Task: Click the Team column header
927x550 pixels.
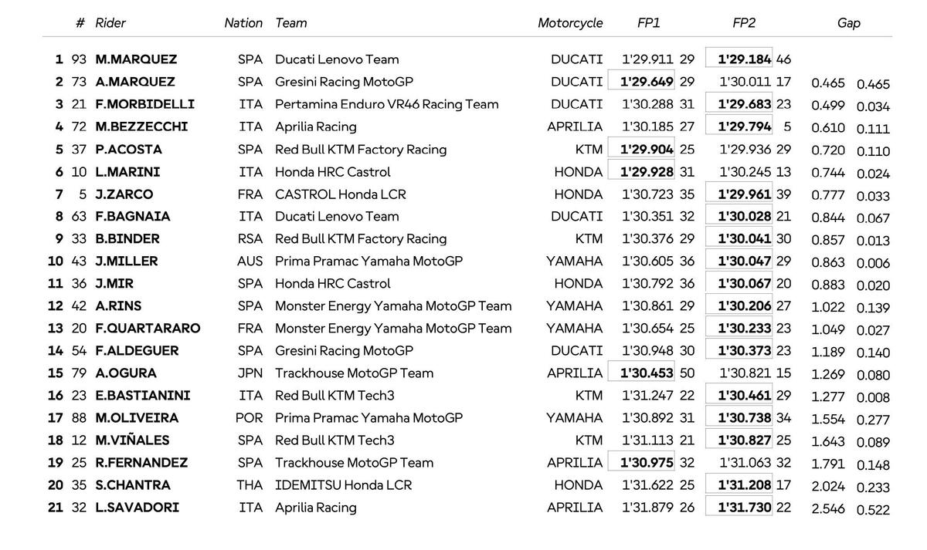Action: (291, 23)
